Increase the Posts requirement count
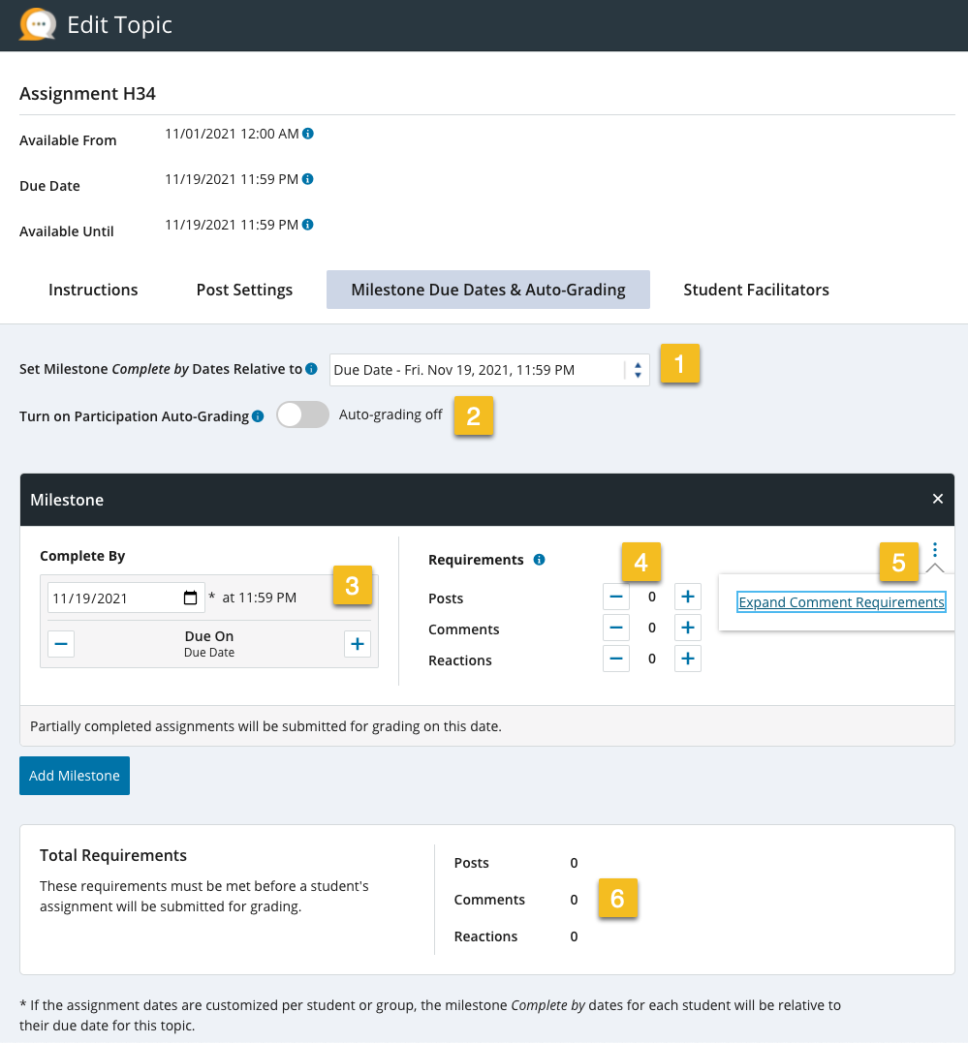 [x=687, y=598]
